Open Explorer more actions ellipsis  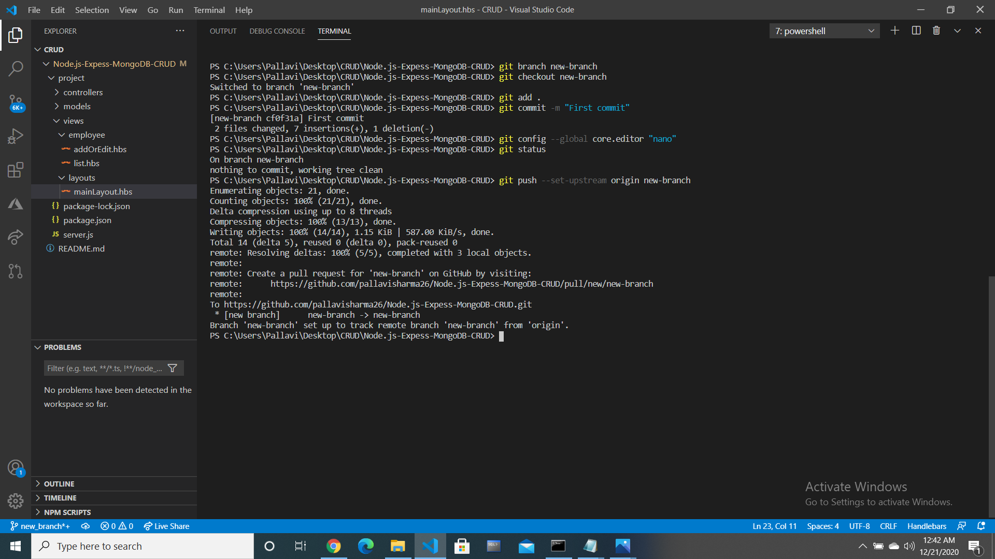point(180,31)
